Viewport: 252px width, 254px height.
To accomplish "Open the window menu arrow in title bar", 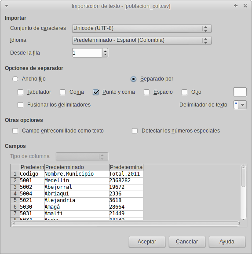I will [7, 6].
